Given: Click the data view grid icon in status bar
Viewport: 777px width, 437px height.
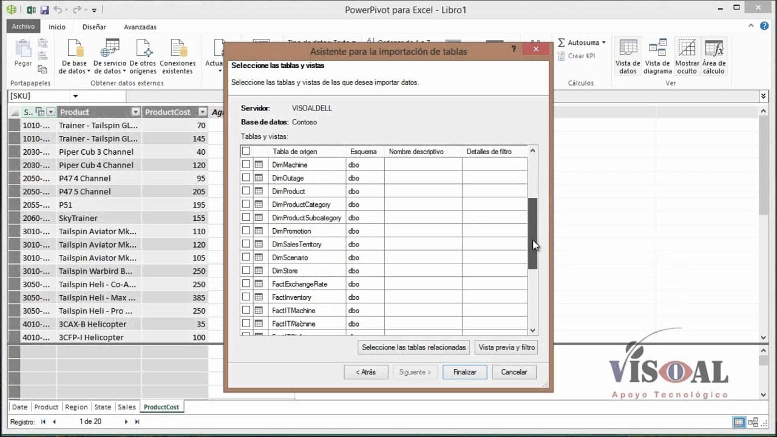Looking at the screenshot, I should point(739,422).
